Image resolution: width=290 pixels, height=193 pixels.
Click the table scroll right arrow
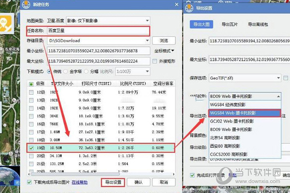point(174,174)
